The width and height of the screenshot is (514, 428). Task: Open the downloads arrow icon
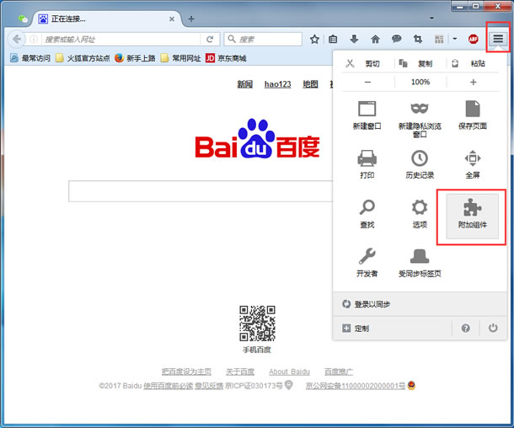pyautogui.click(x=354, y=40)
